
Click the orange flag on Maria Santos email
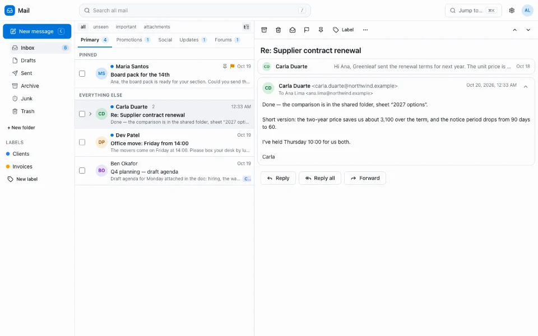[232, 66]
